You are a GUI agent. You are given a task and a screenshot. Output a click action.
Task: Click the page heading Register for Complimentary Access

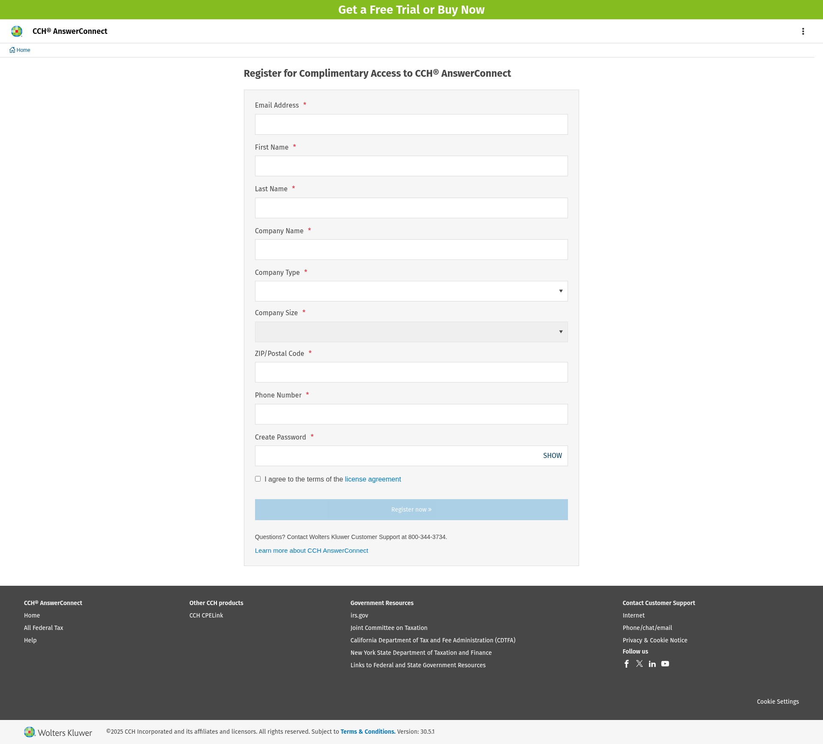[377, 73]
